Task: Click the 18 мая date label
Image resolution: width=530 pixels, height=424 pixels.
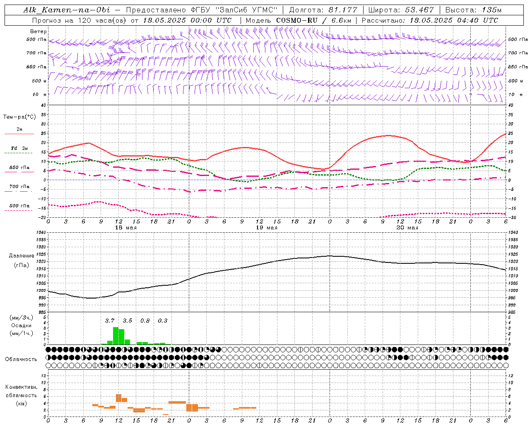Action: pyautogui.click(x=126, y=228)
